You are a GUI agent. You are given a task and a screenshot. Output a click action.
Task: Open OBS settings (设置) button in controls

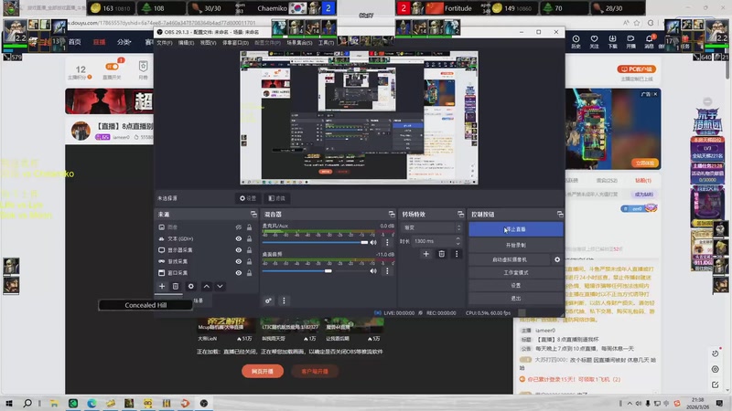[x=516, y=285]
